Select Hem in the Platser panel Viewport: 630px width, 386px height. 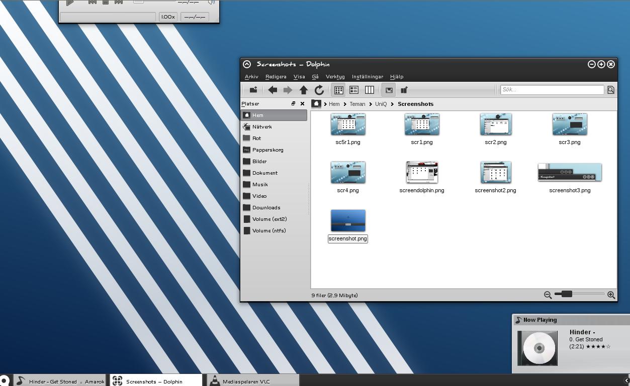point(274,115)
